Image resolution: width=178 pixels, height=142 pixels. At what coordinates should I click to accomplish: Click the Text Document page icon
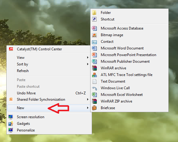pyautogui.click(x=94, y=81)
